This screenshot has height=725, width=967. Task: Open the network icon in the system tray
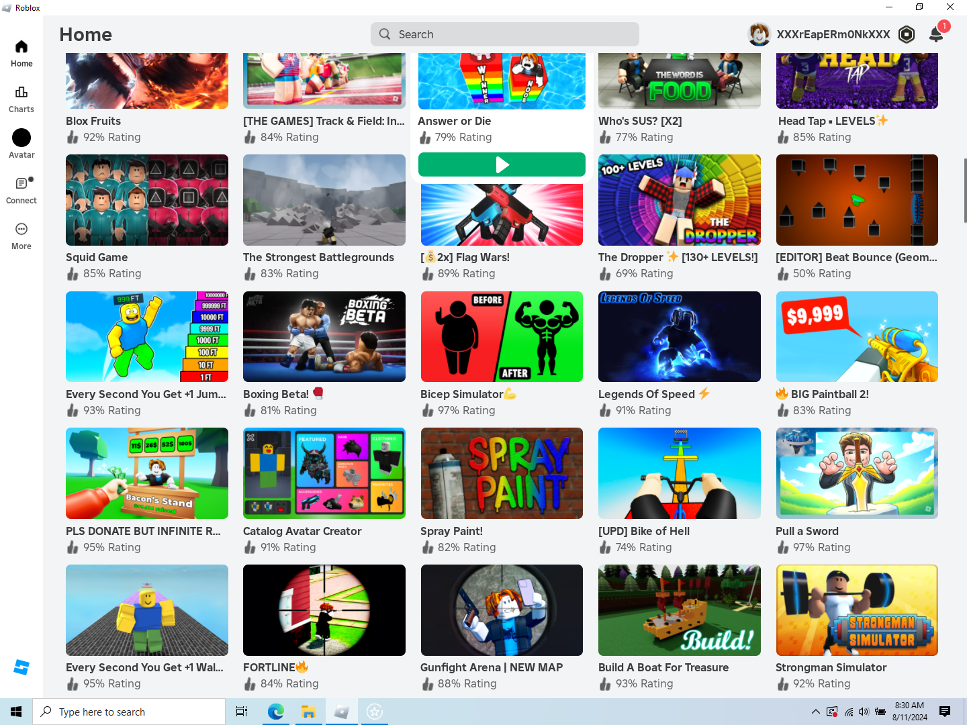coord(848,712)
